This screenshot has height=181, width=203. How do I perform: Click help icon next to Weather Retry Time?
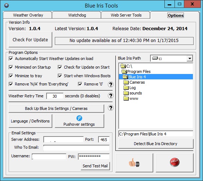(111, 96)
